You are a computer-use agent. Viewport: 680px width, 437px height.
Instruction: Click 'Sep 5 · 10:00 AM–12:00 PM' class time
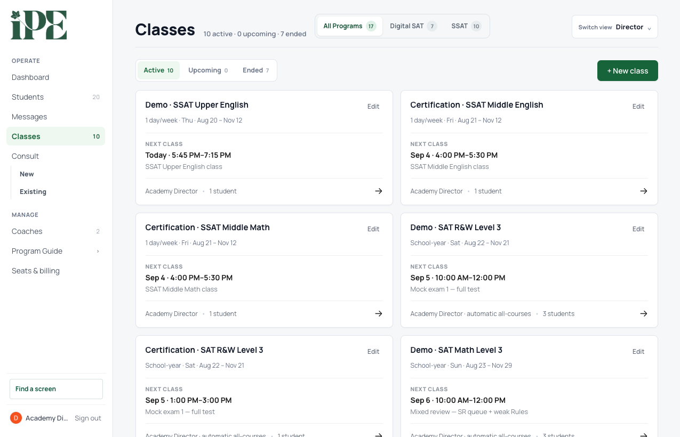tap(458, 278)
